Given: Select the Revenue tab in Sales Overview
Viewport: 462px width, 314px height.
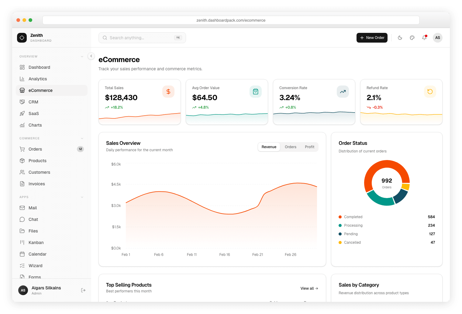Looking at the screenshot, I should 269,147.
